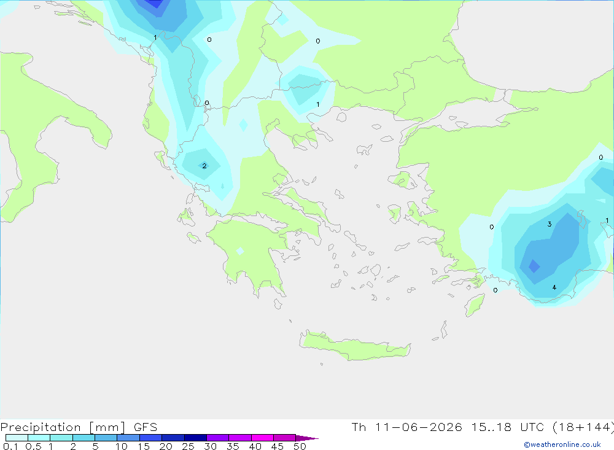
Task: Click the '10' legend scale label
Action: (x=122, y=446)
